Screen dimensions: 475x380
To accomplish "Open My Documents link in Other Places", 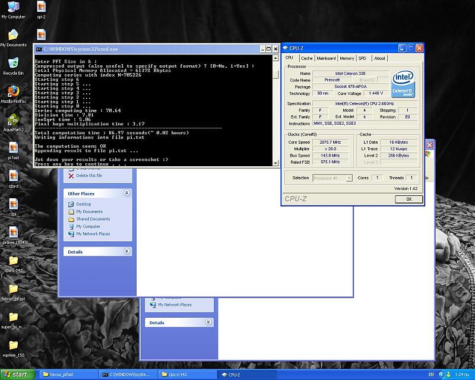I will pyautogui.click(x=90, y=211).
